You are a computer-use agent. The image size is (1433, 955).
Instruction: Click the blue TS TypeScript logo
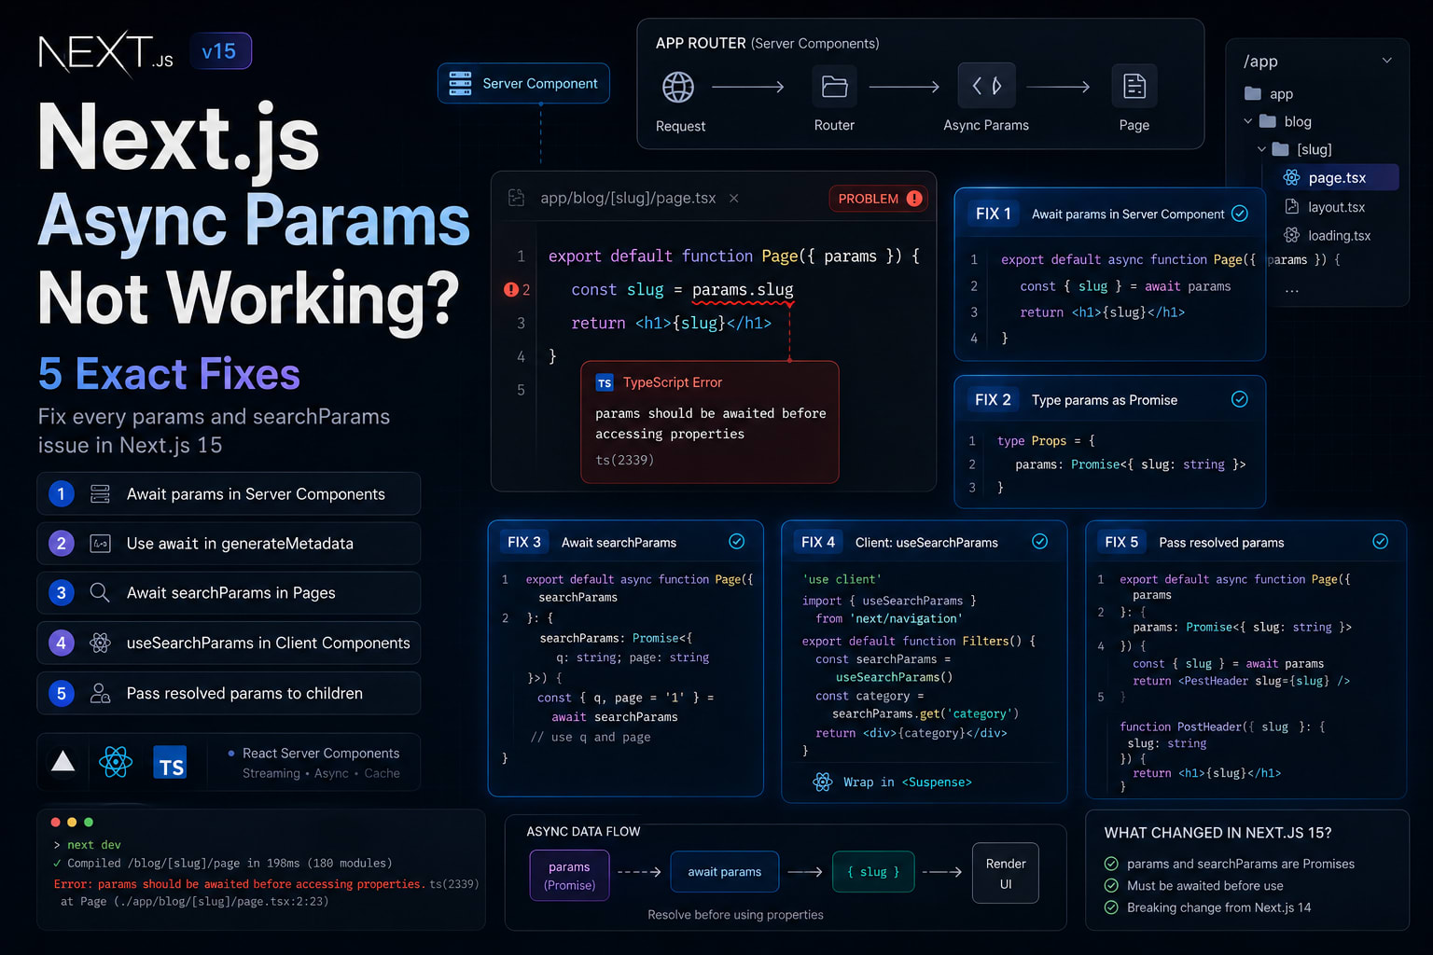click(169, 762)
